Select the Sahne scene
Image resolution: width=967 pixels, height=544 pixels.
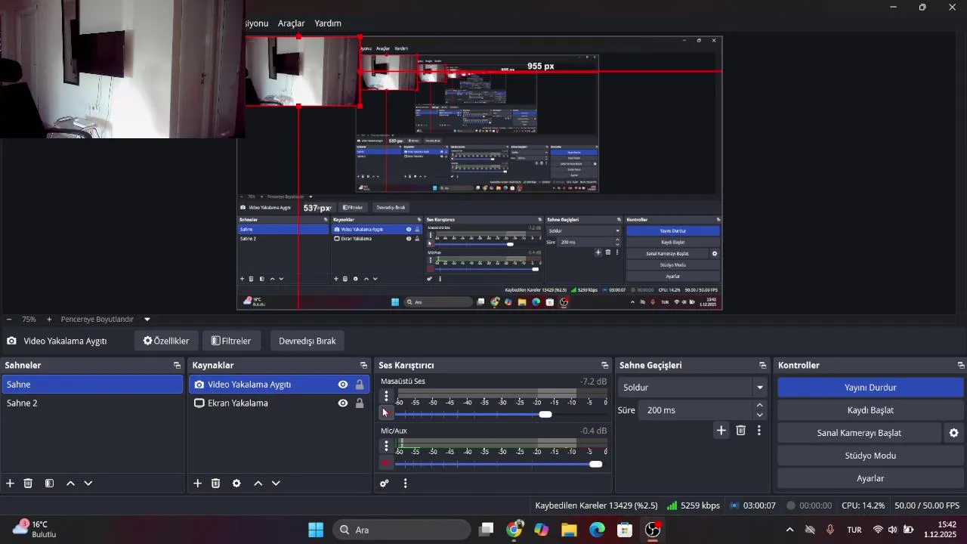tap(92, 385)
